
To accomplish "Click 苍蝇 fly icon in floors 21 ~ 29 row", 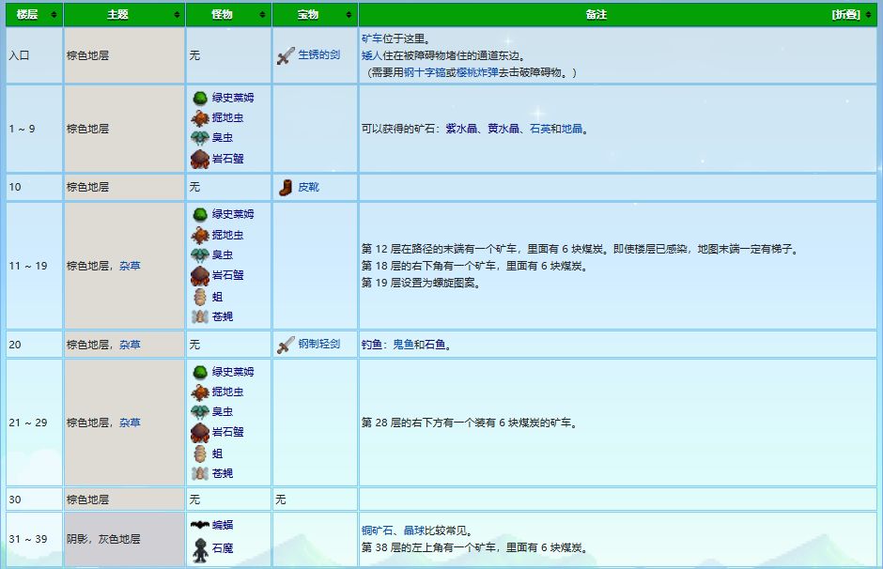I will tap(200, 474).
